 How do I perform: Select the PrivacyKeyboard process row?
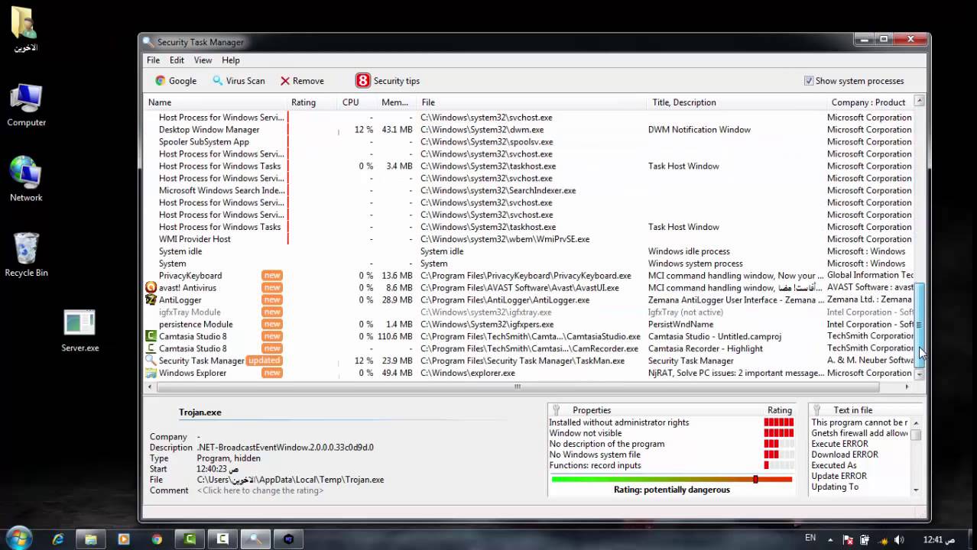pyautogui.click(x=528, y=276)
